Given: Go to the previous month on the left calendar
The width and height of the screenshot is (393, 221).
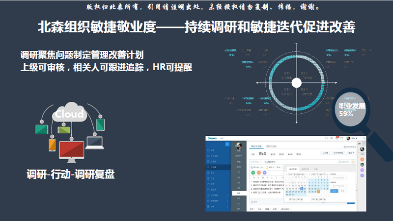Looking at the screenshot, I should point(287,174).
